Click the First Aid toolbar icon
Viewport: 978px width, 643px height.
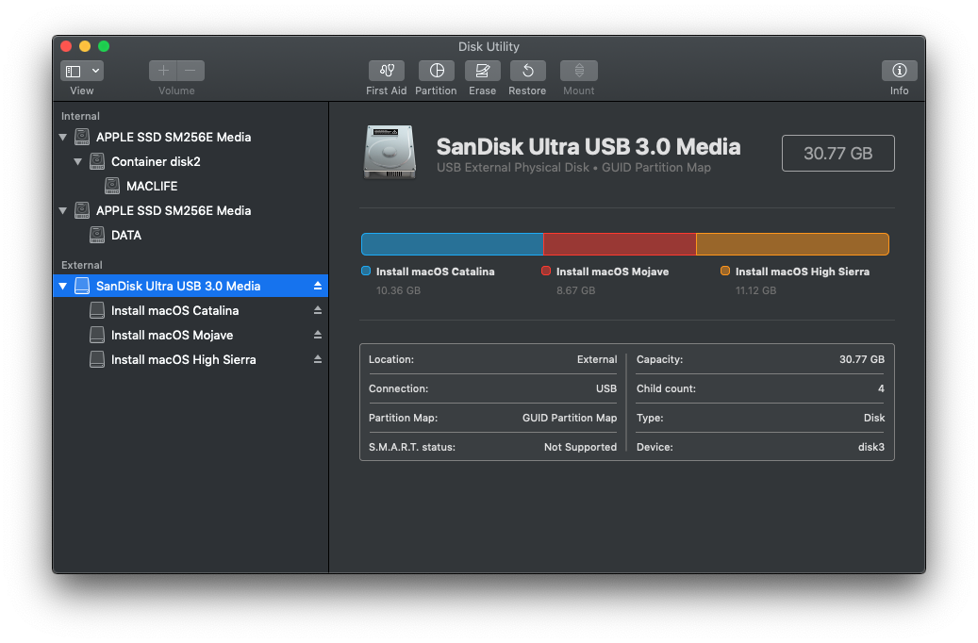[x=386, y=71]
